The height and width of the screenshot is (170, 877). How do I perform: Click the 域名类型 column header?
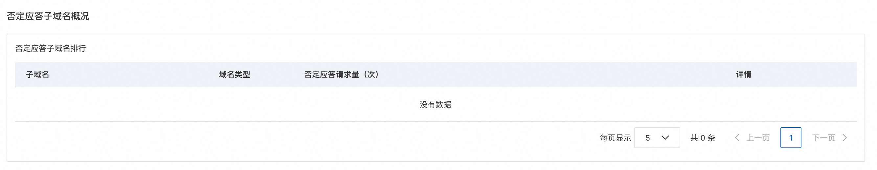click(x=234, y=75)
